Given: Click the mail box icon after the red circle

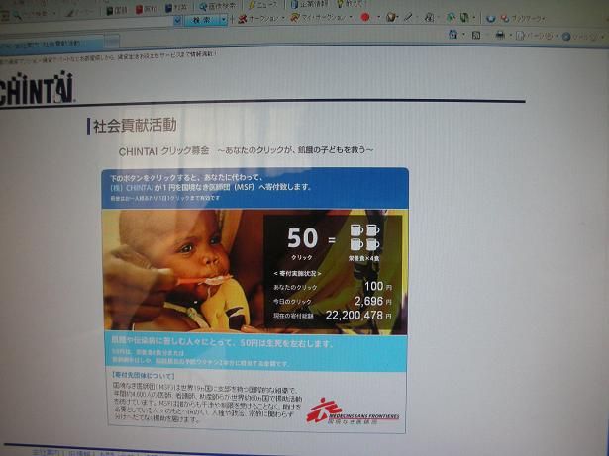Looking at the screenshot, I should click(391, 17).
